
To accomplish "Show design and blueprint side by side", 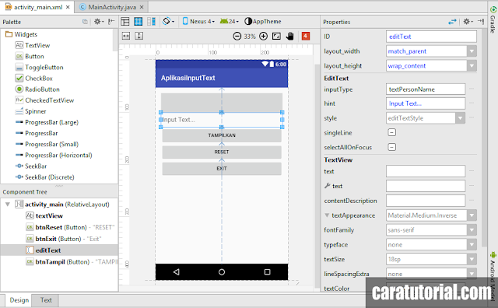I will pos(151,22).
